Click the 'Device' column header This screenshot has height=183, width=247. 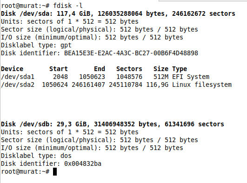point(12,69)
